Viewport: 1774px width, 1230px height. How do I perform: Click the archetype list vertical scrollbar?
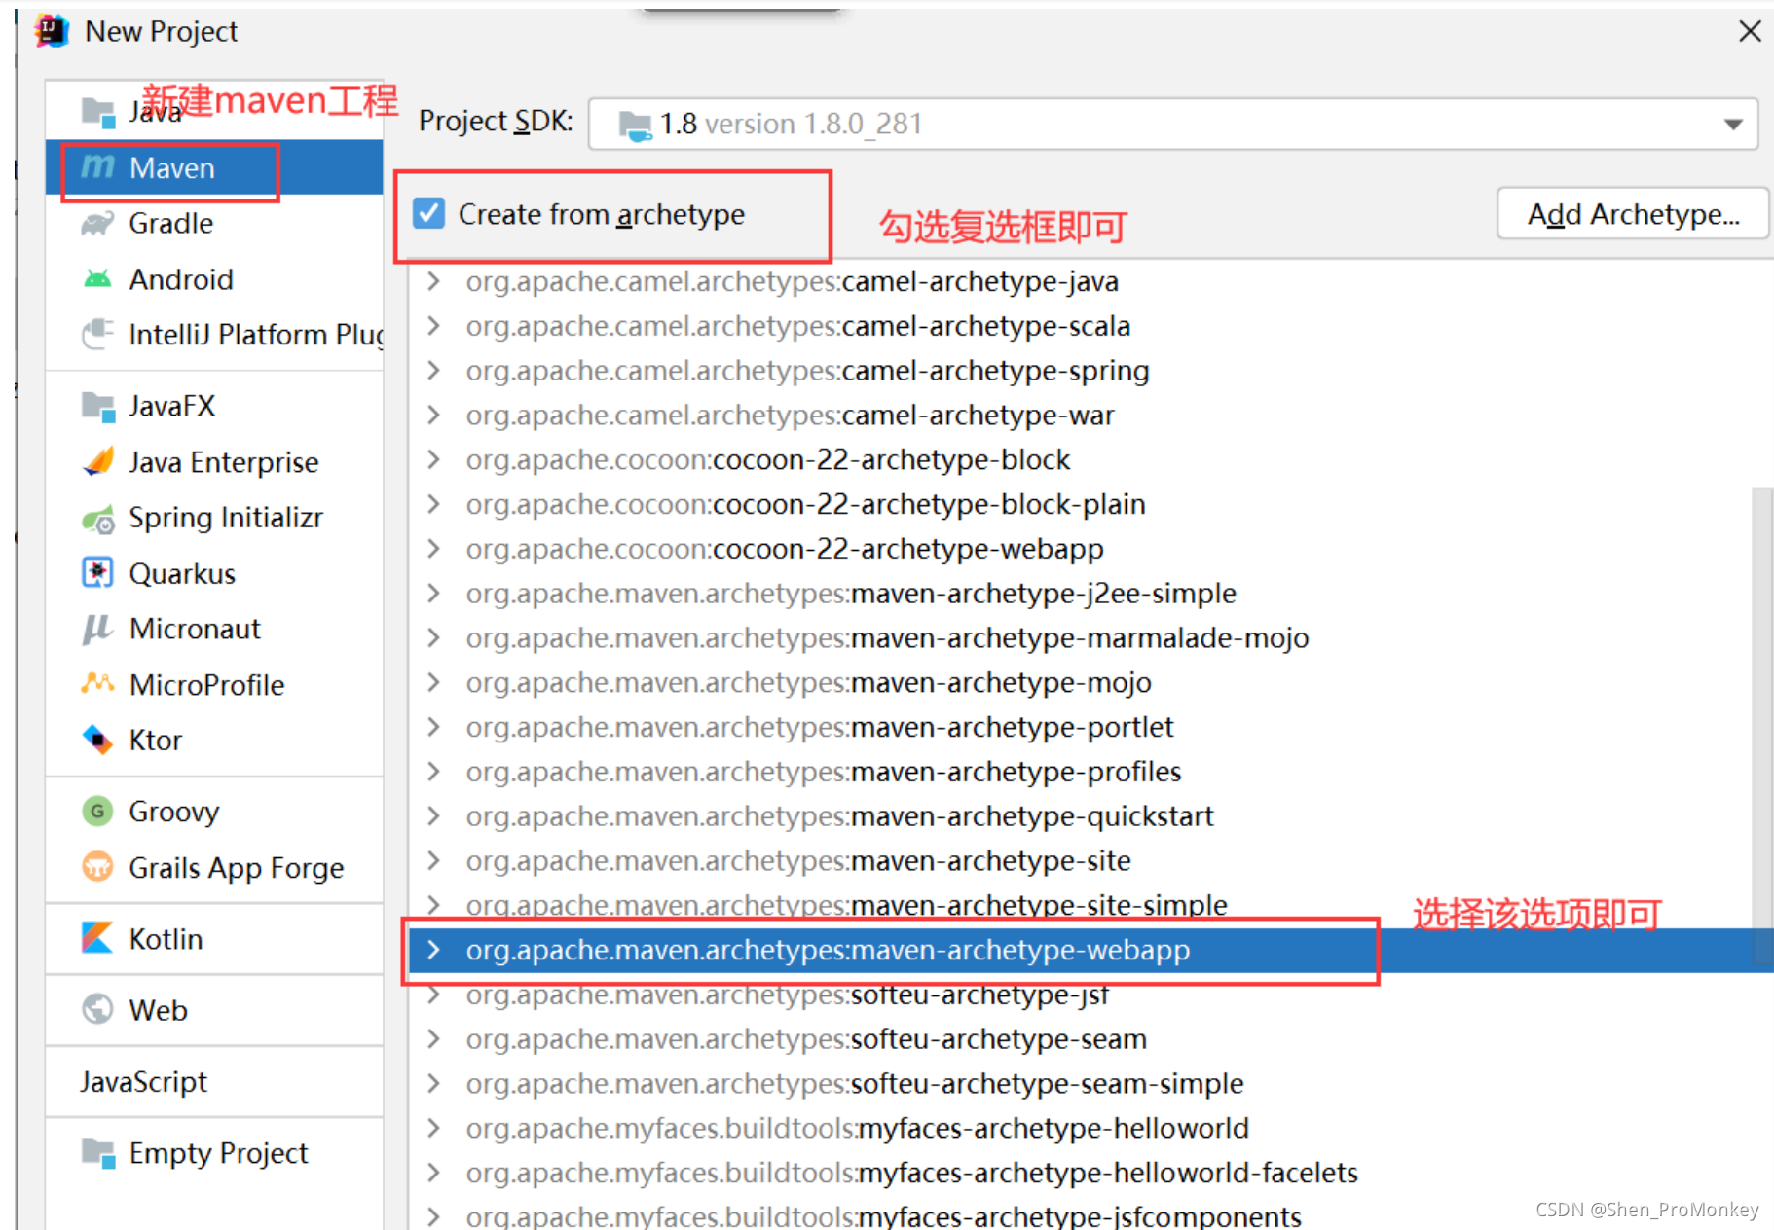pyautogui.click(x=1761, y=725)
